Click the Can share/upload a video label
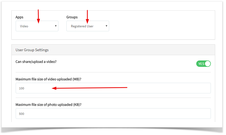The width and height of the screenshot is (226, 135). (x=36, y=62)
